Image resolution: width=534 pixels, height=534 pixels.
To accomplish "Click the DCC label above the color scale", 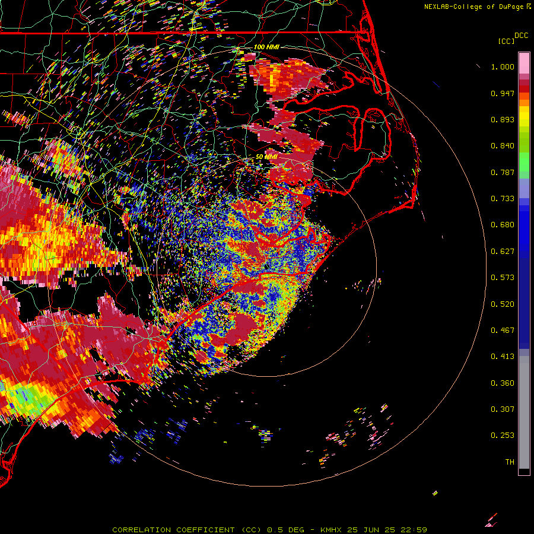I will coord(522,35).
